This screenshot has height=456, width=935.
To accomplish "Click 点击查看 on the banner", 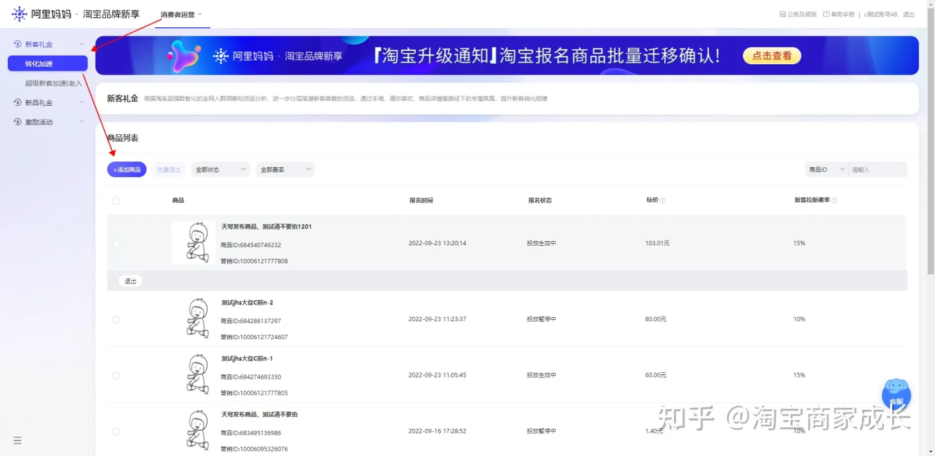I will 772,56.
